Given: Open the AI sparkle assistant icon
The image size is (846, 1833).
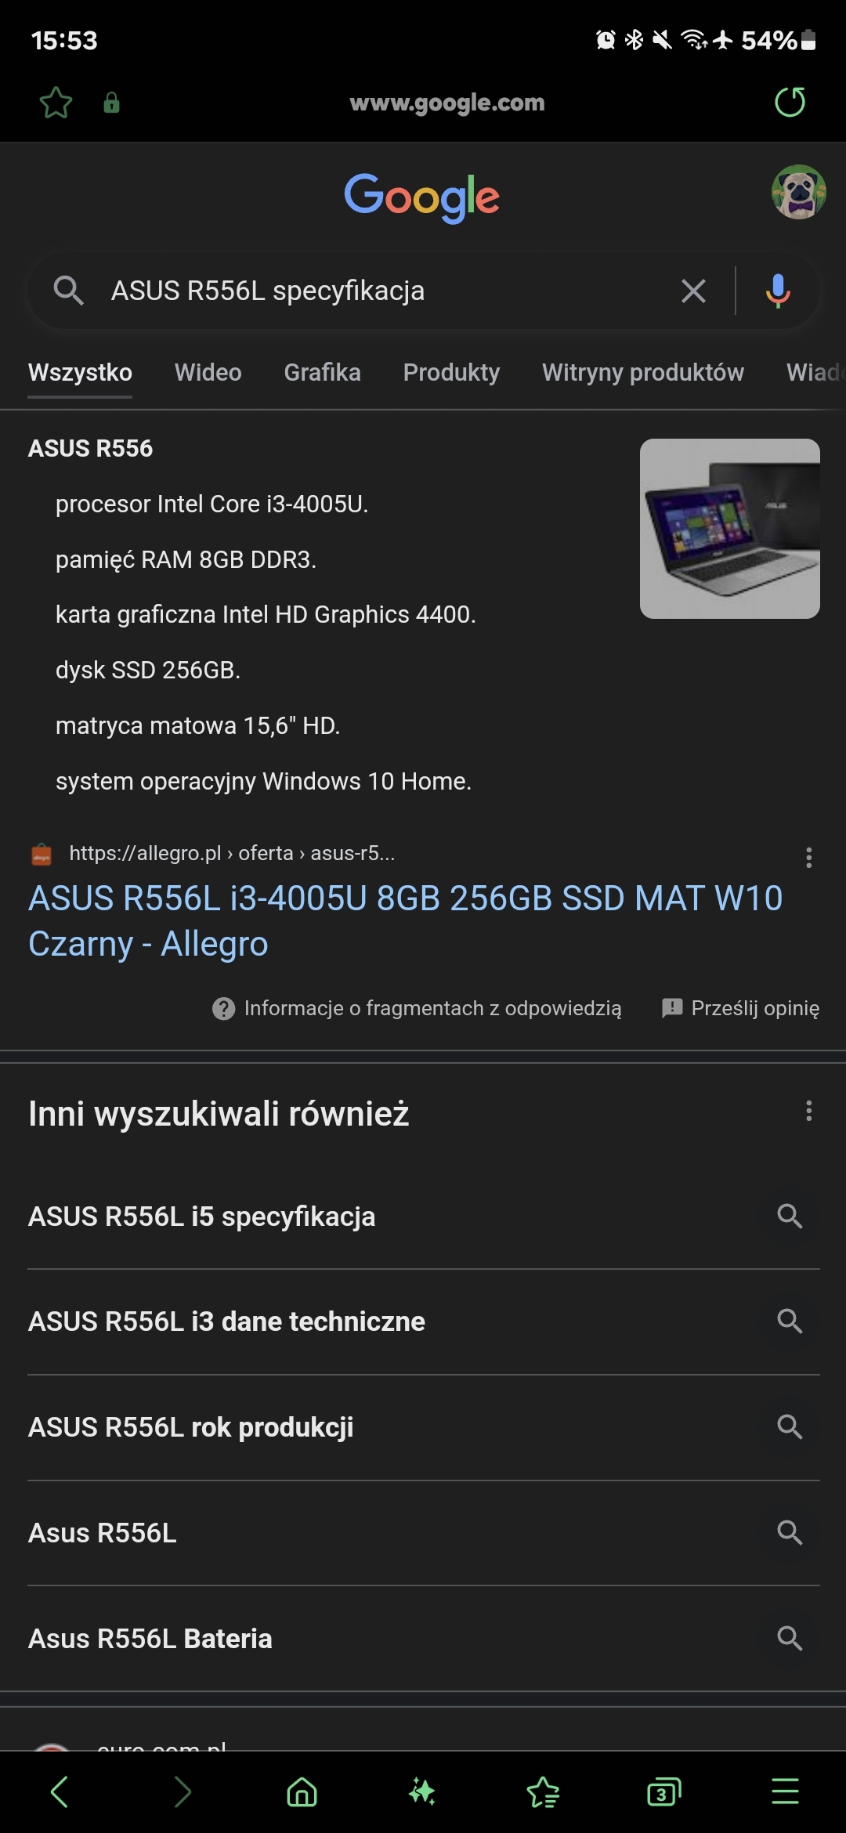Looking at the screenshot, I should click(422, 1791).
